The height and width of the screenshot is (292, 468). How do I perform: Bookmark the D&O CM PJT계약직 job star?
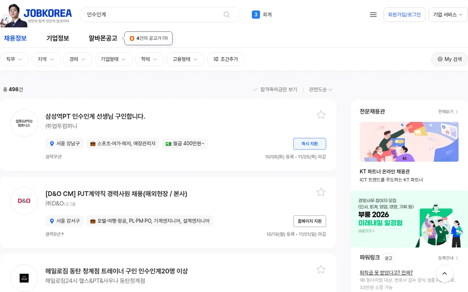(321, 192)
